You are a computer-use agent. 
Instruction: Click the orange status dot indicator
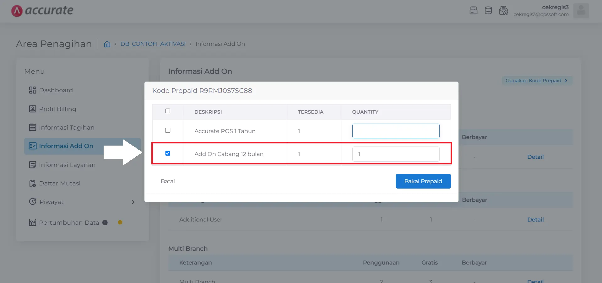coord(120,222)
